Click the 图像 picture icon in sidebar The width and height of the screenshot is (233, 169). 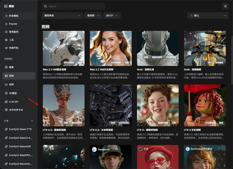tap(6, 67)
